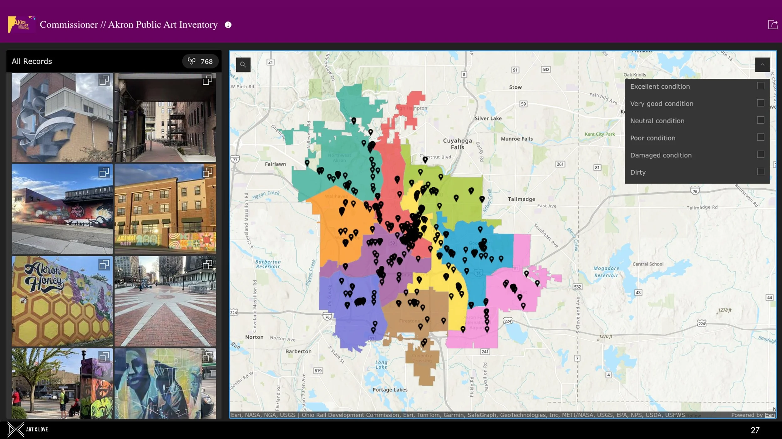Tick the Damaged condition checkbox

coord(760,155)
